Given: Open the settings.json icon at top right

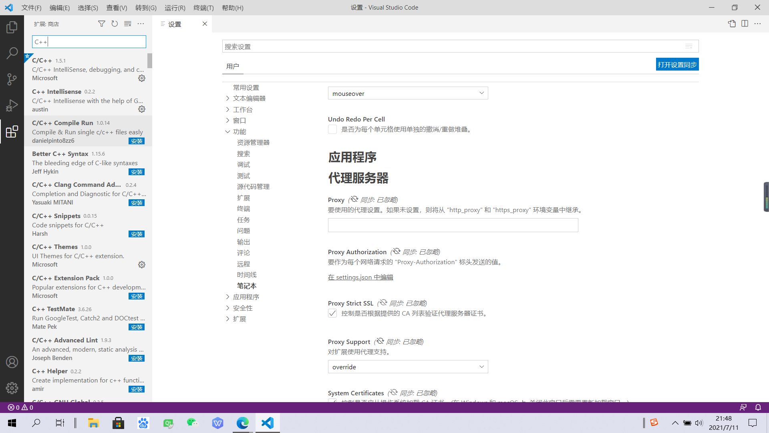Looking at the screenshot, I should 732,24.
